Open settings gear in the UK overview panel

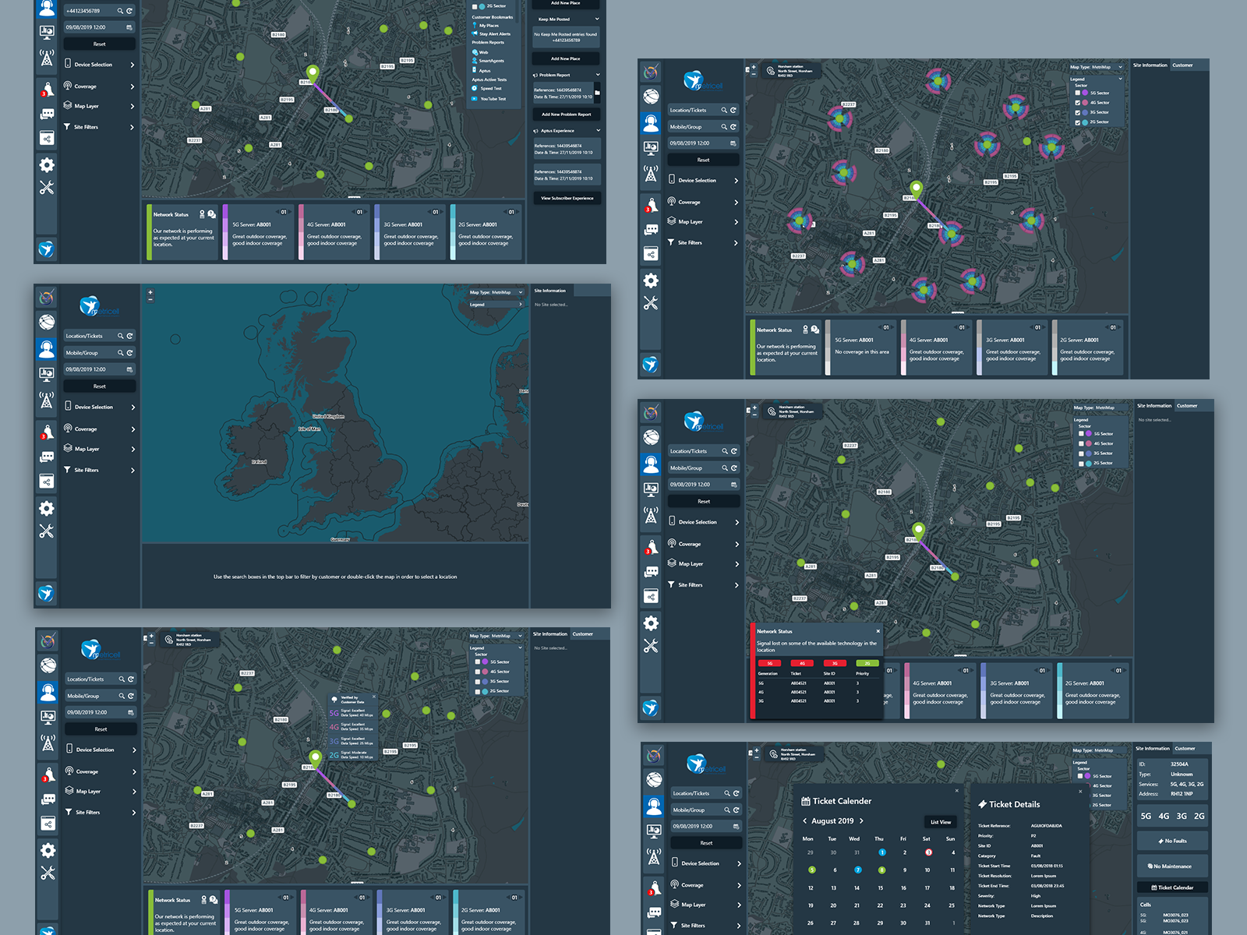pyautogui.click(x=47, y=508)
